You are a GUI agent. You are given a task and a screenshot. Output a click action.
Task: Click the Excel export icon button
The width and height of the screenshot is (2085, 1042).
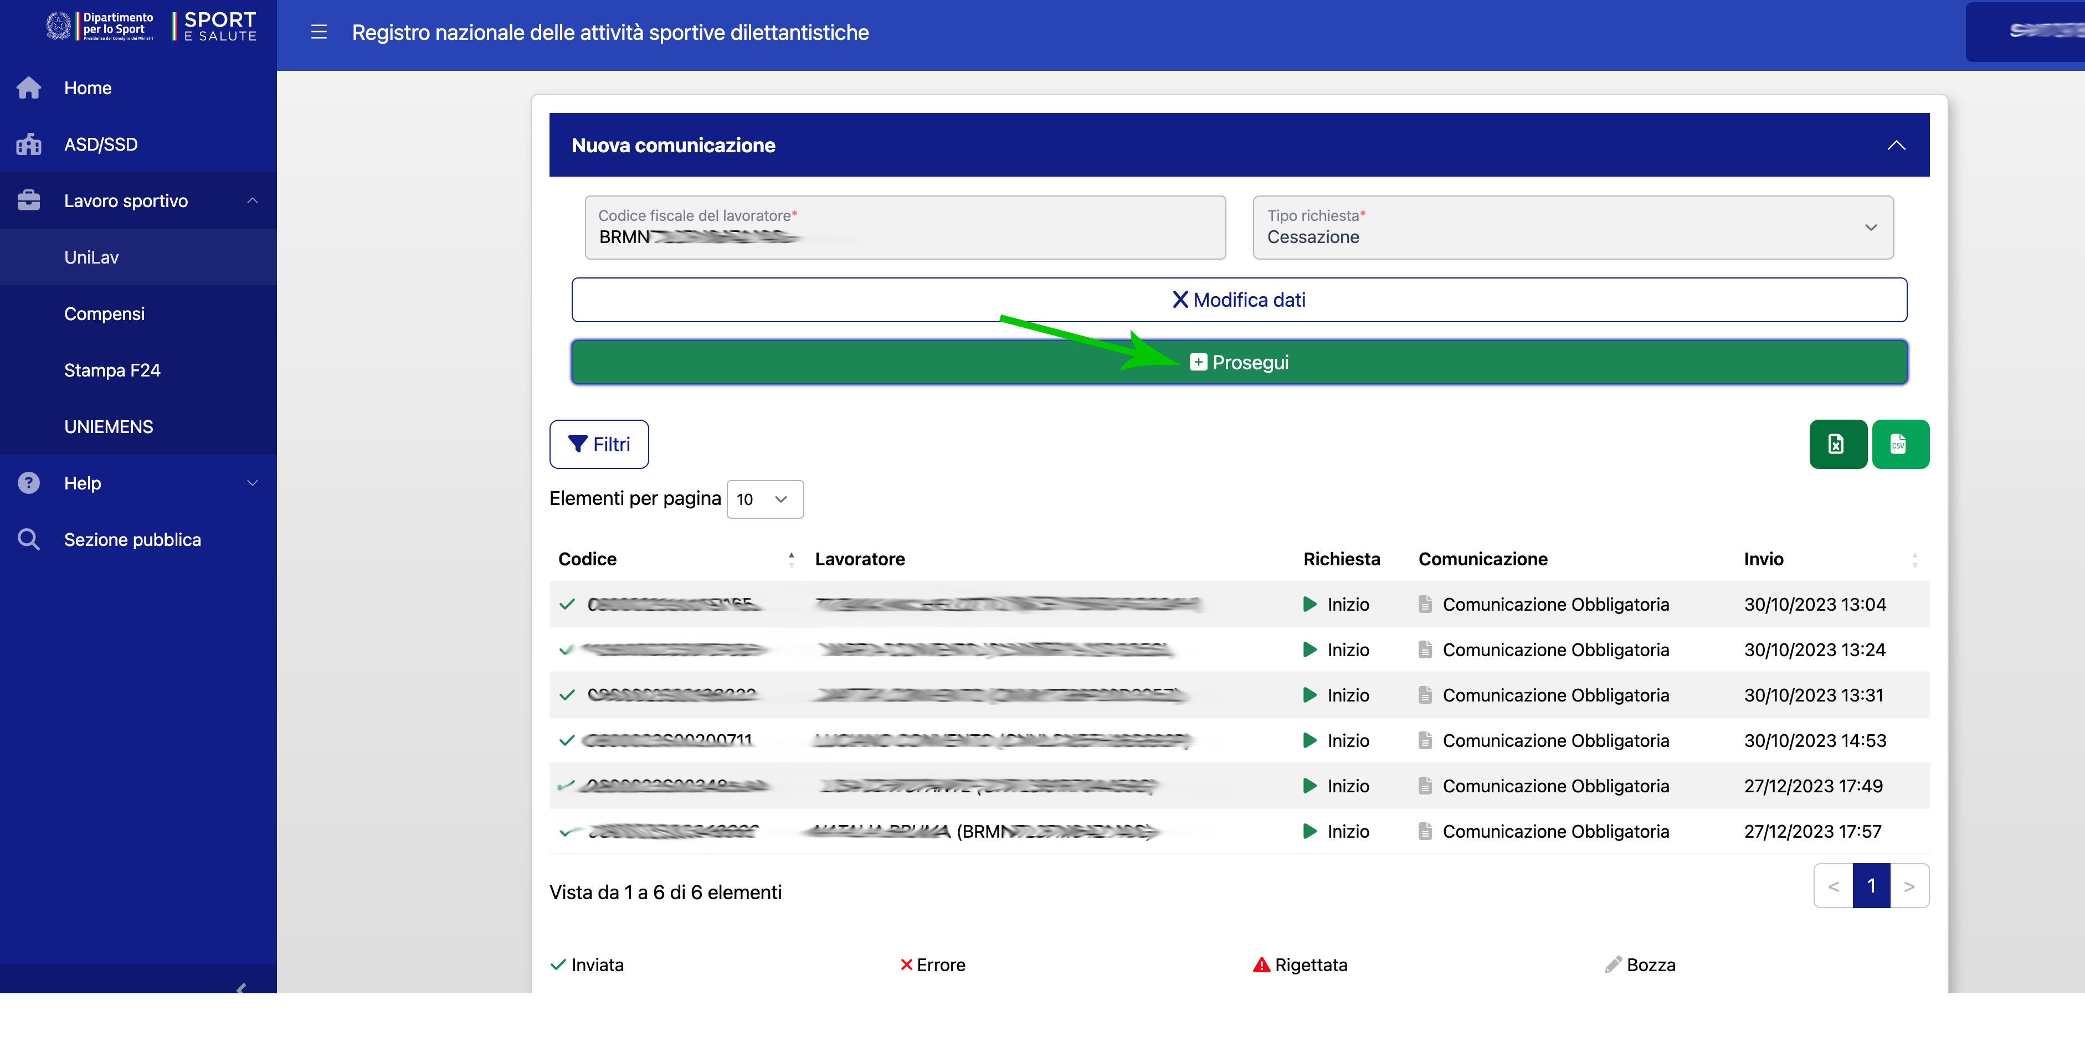pos(1837,444)
